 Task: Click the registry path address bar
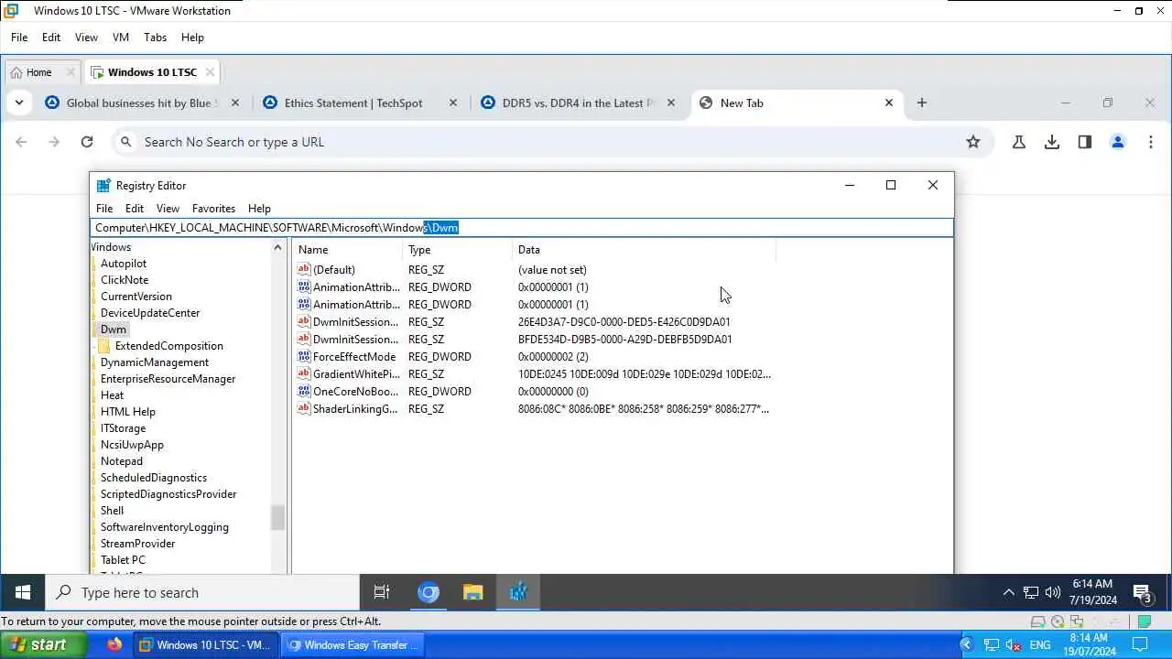click(x=522, y=228)
